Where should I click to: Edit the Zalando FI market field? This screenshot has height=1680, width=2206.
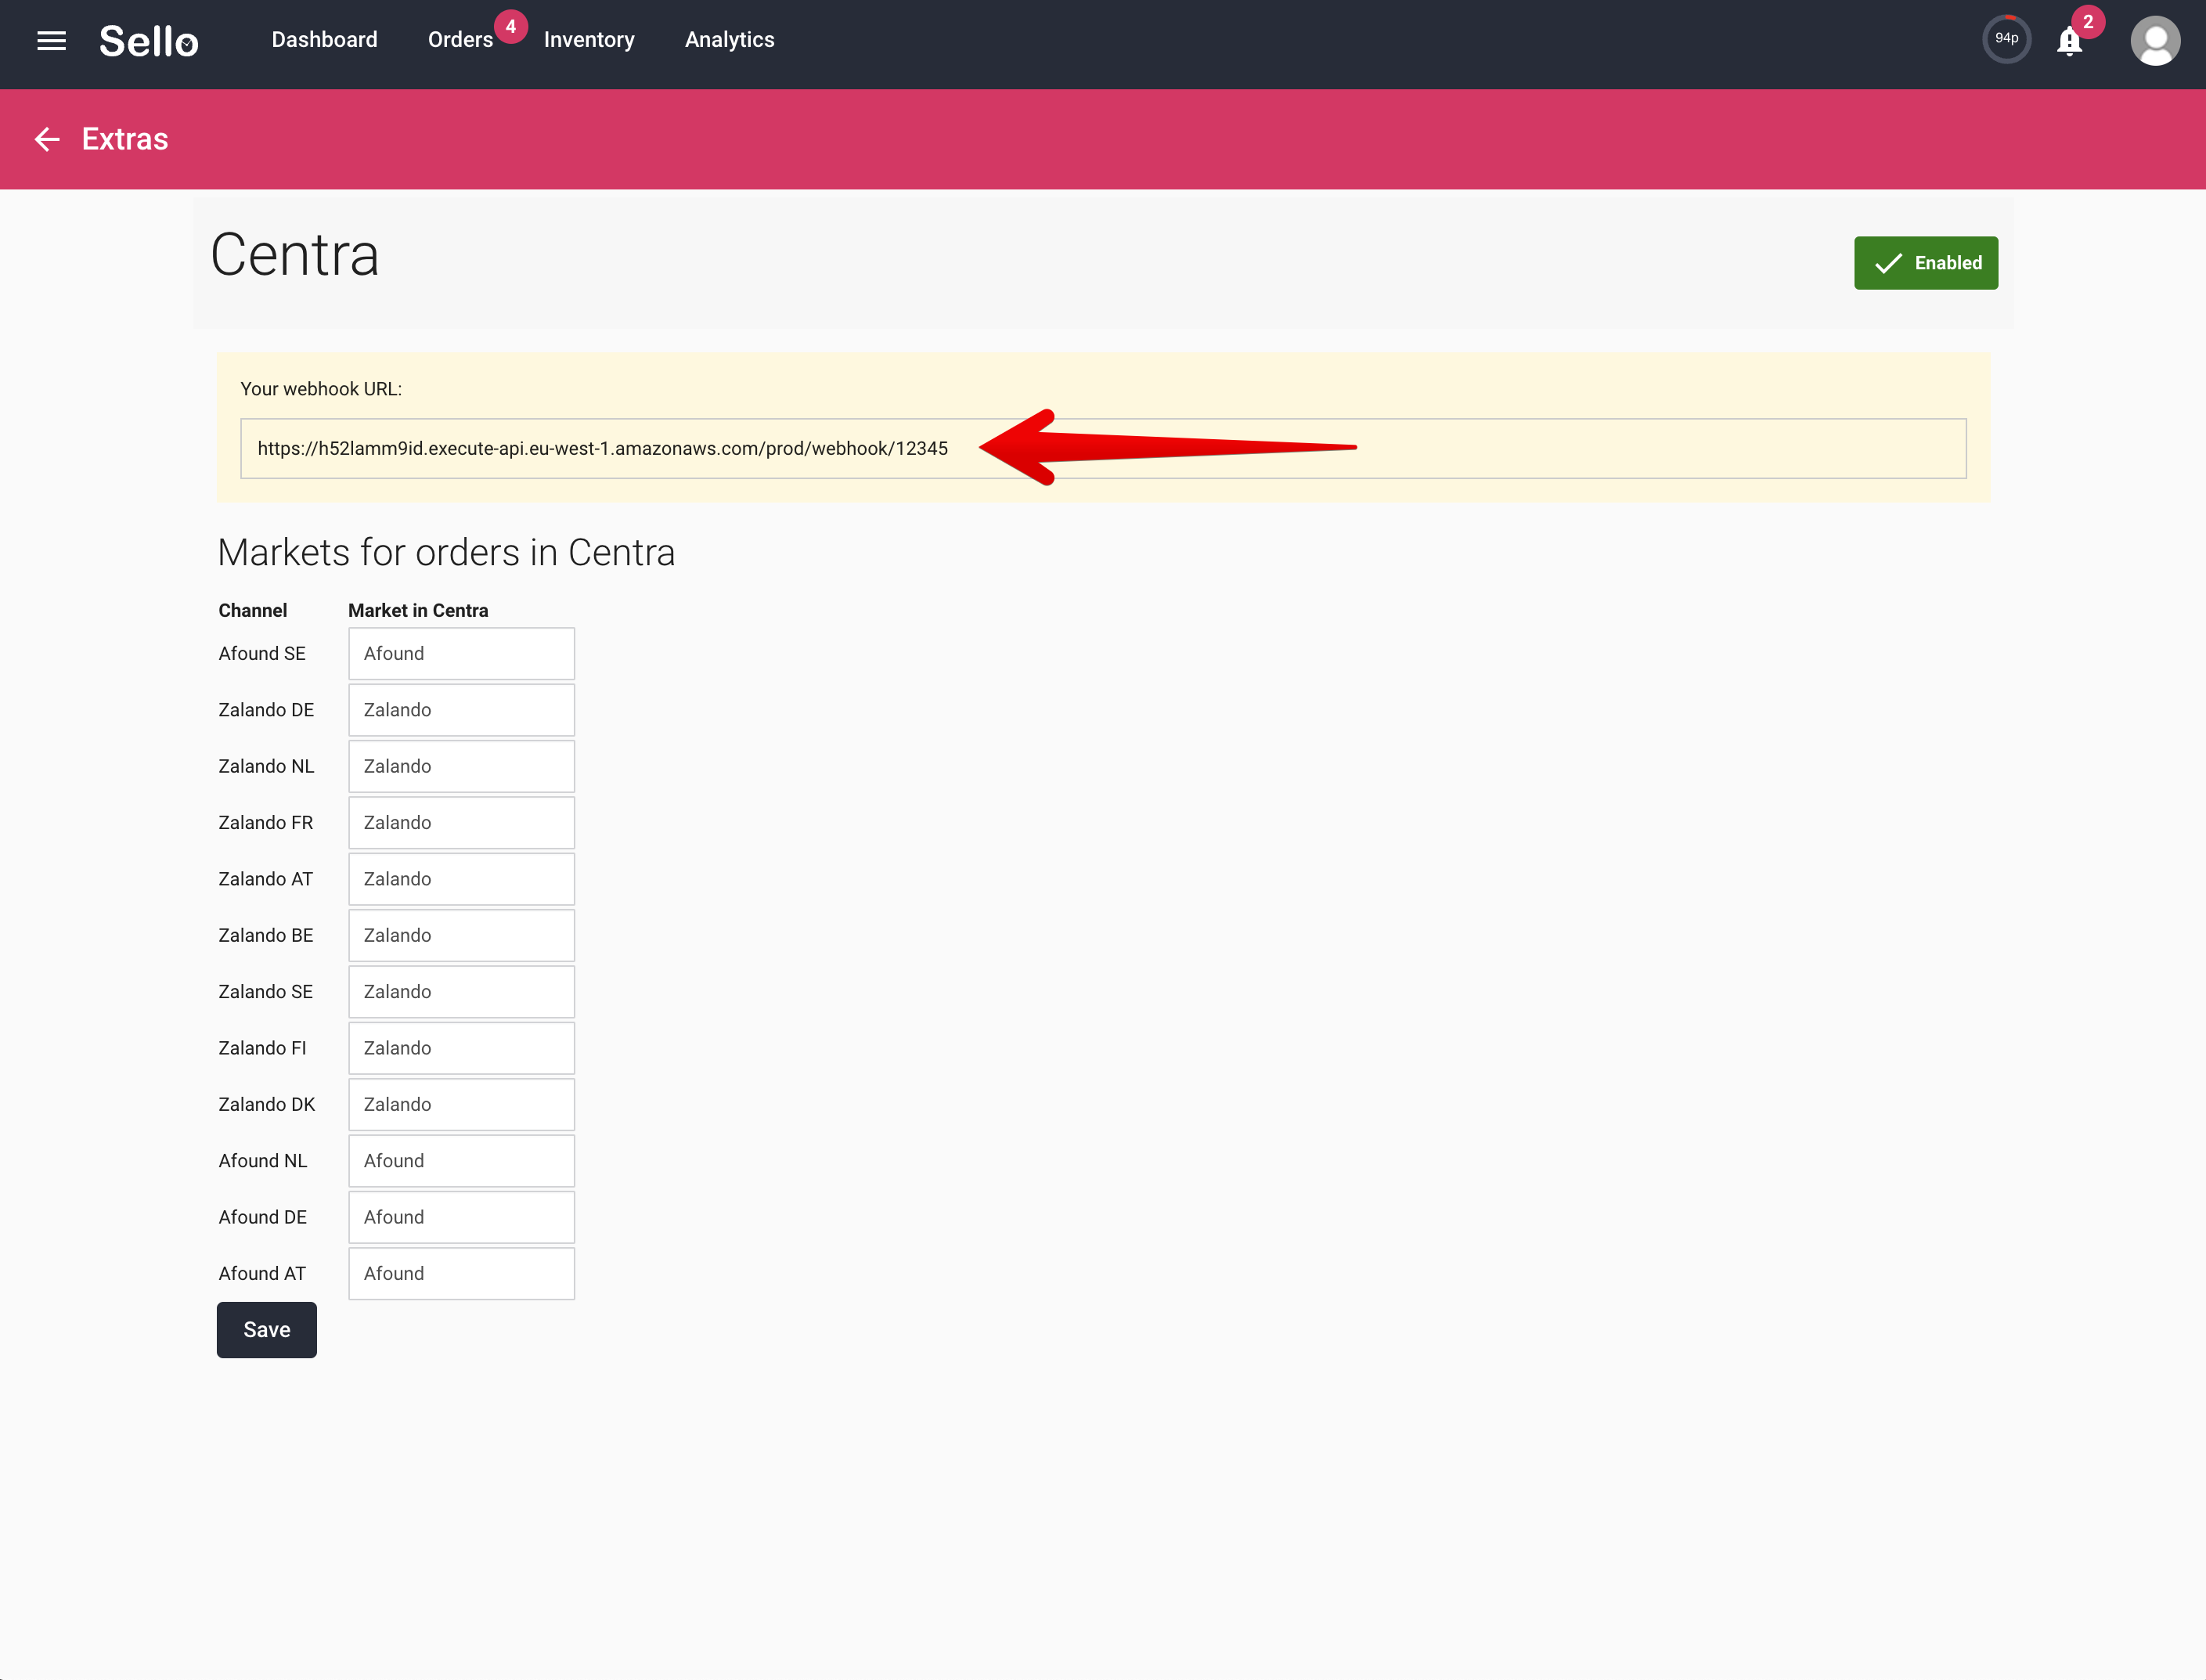click(x=461, y=1048)
